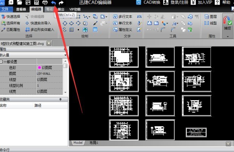Expand the 捕捉 dropdown arrow
Screen dimensions: 234x152
[x=228, y=36]
